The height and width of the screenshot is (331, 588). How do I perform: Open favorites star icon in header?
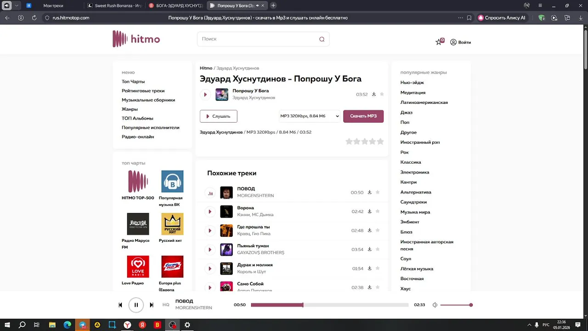(439, 42)
